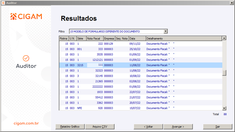
Task: Click the date 15/07/22
Action: tap(135, 108)
